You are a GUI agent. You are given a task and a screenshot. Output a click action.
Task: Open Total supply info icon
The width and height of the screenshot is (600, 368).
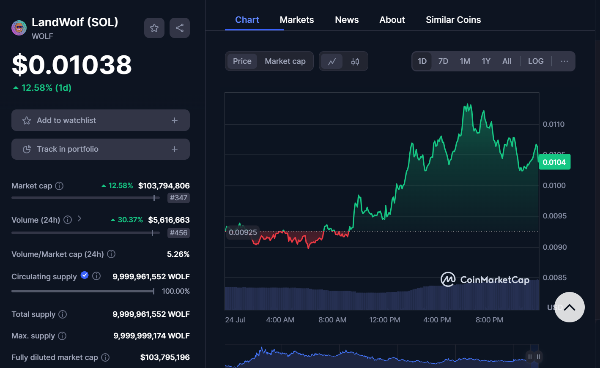(x=63, y=314)
